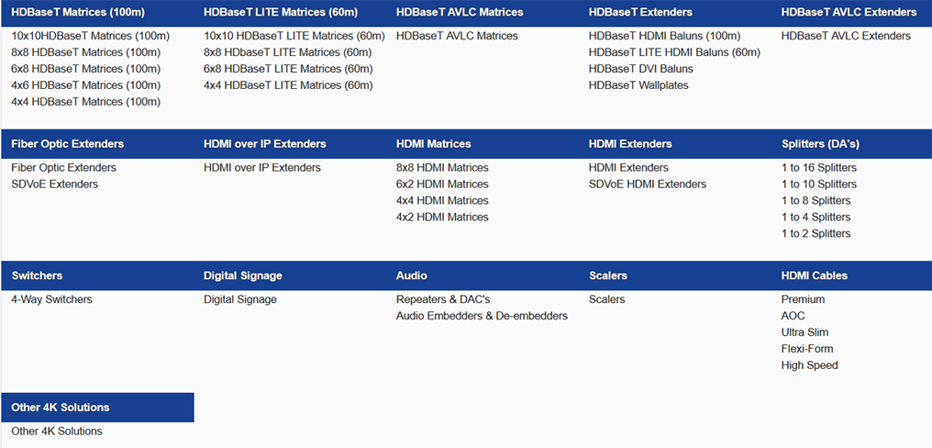Screen dimensions: 932x448
Task: Go to HDBaseT Wallplates
Action: pos(638,85)
